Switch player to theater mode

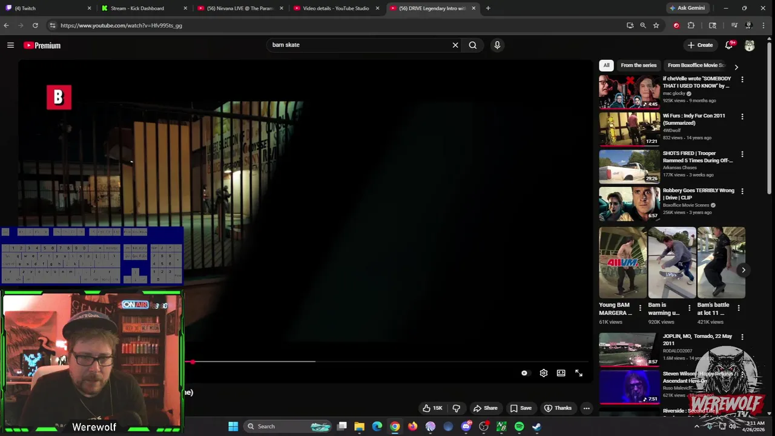click(x=561, y=373)
